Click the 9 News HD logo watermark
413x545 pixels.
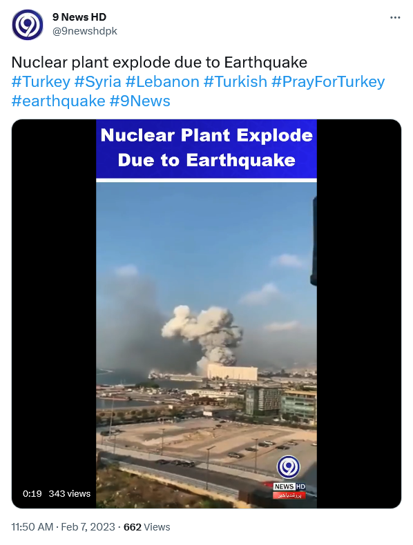pyautogui.click(x=289, y=477)
